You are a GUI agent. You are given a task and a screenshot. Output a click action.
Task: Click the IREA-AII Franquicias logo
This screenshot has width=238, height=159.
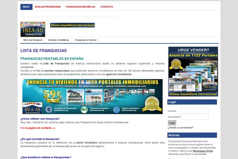click(33, 29)
